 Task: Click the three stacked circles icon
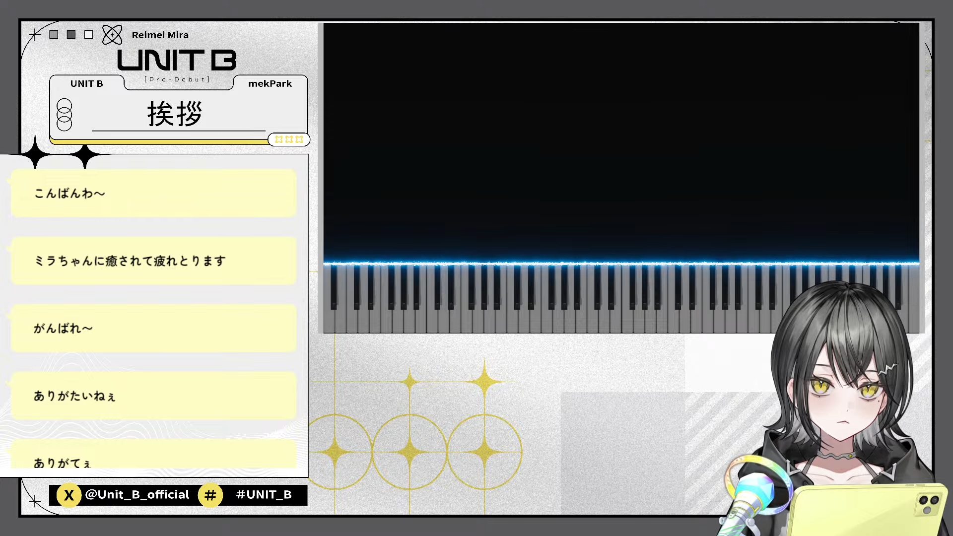(x=64, y=115)
